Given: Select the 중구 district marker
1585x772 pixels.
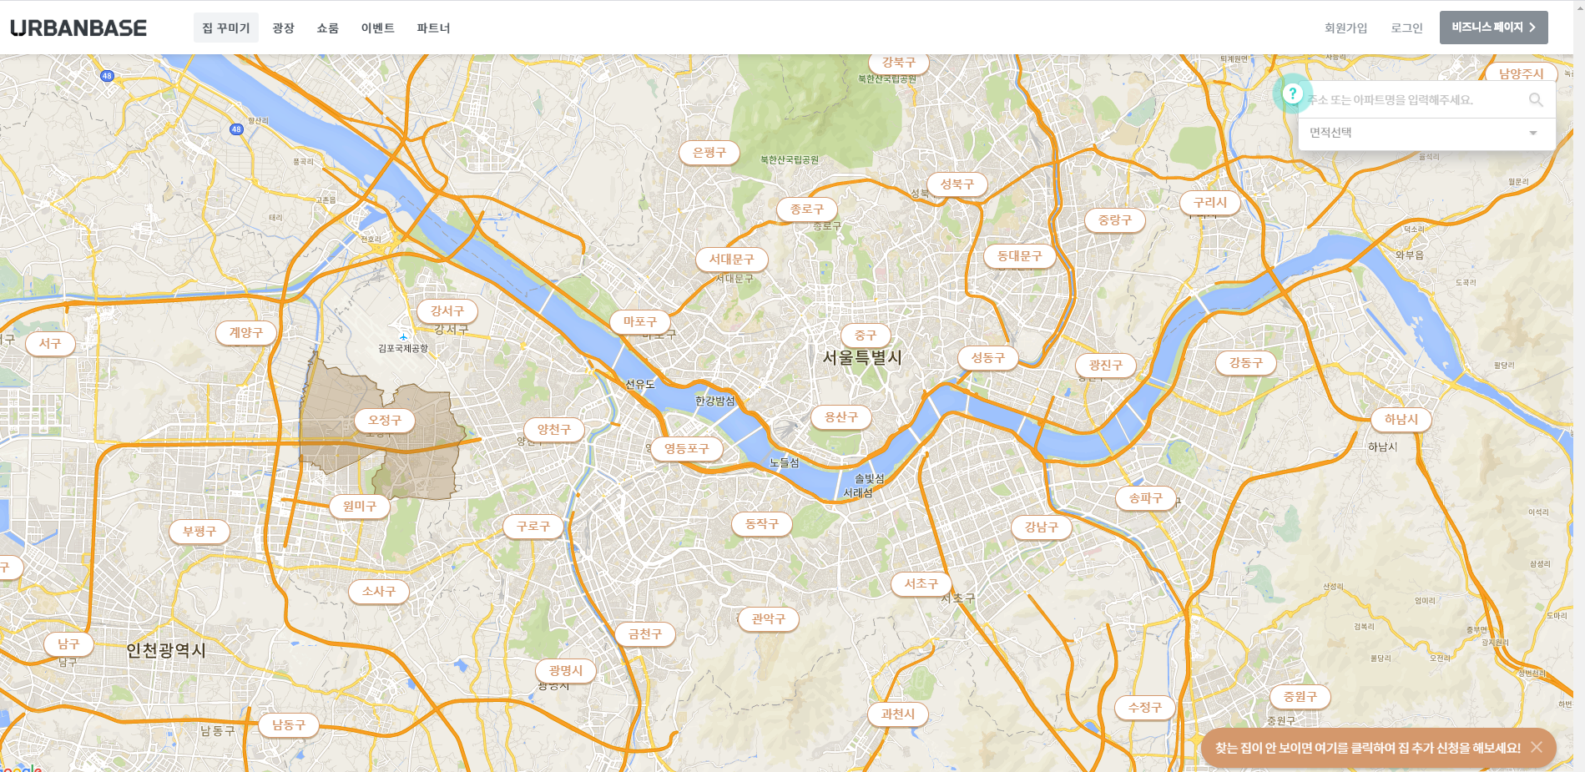Looking at the screenshot, I should tap(866, 336).
